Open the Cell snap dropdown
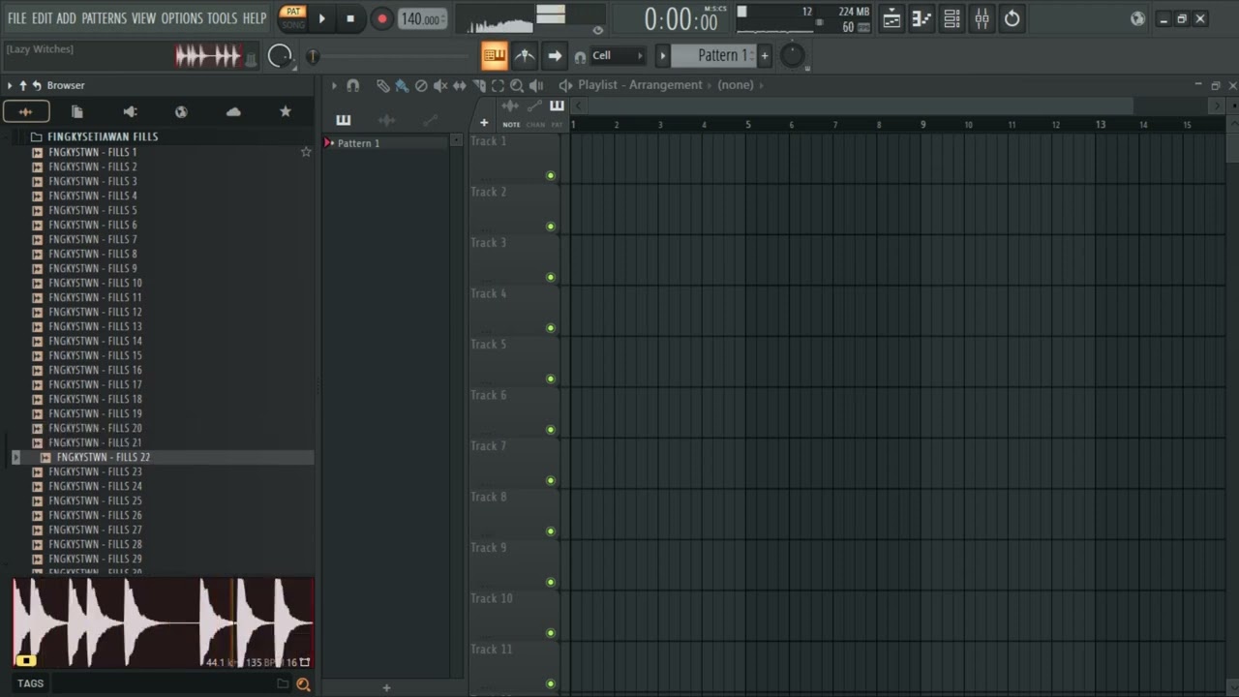Image resolution: width=1239 pixels, height=697 pixels. click(616, 56)
